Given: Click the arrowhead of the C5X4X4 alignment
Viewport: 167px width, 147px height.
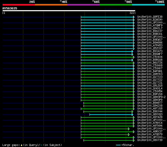Looking at the screenshot, I should coord(134,57).
